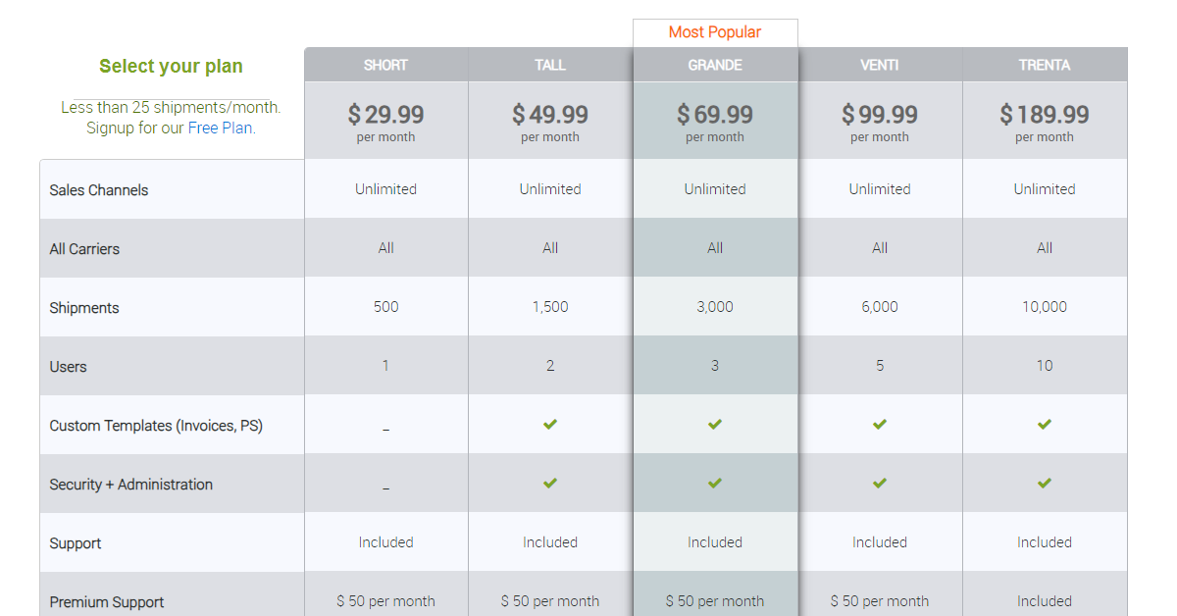Toggle the SHORT plan Custom Templates dash

tap(385, 427)
